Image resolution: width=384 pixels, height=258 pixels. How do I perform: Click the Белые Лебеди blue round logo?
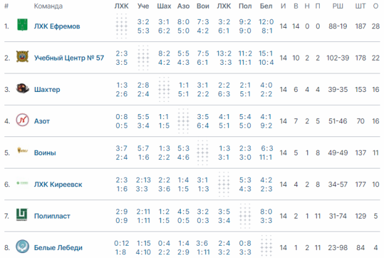click(22, 246)
